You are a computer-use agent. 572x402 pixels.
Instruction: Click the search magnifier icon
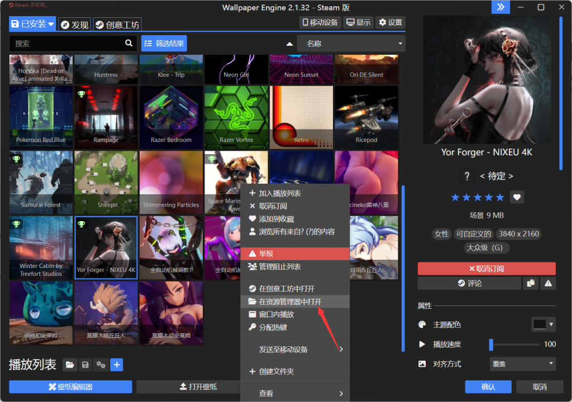128,43
